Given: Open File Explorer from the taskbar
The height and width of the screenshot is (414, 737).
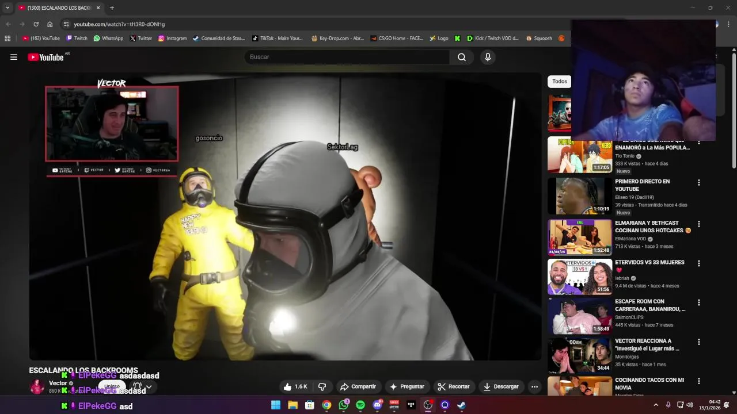Looking at the screenshot, I should [292, 405].
